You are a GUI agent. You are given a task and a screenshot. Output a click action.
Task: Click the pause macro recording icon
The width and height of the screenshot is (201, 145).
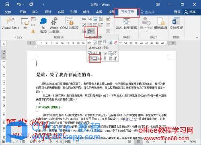[x=33, y=25]
